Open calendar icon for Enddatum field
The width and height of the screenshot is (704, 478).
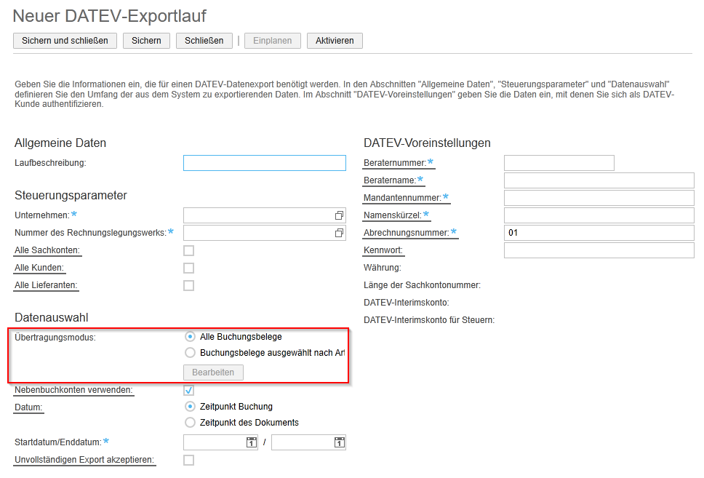(340, 442)
